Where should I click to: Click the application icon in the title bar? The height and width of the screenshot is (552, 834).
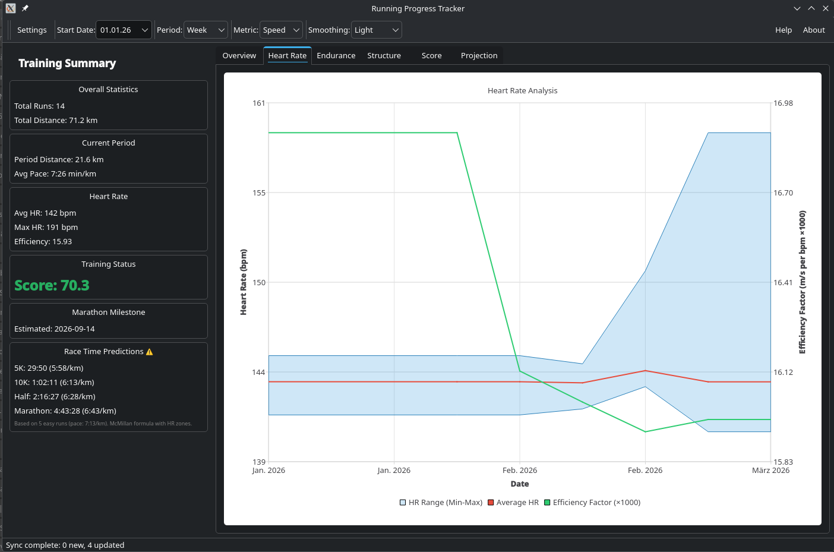[10, 8]
